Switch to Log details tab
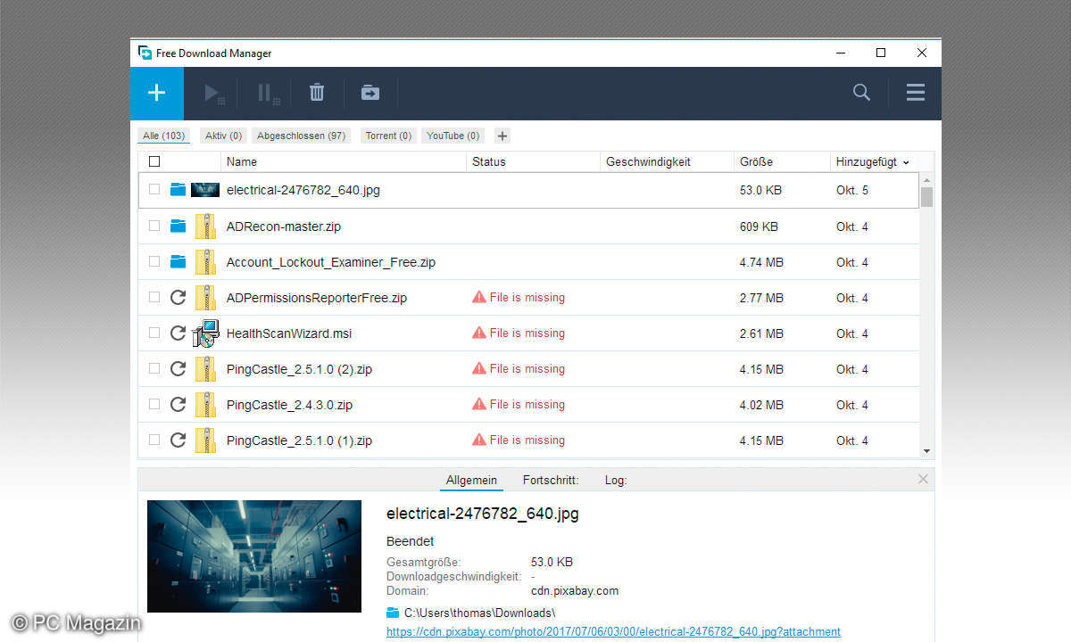 click(x=616, y=480)
